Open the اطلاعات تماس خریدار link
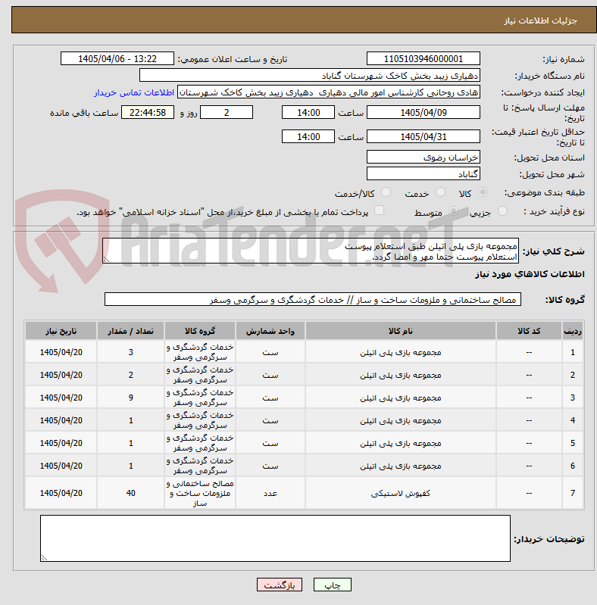Image resolution: width=597 pixels, height=605 pixels. 134,93
